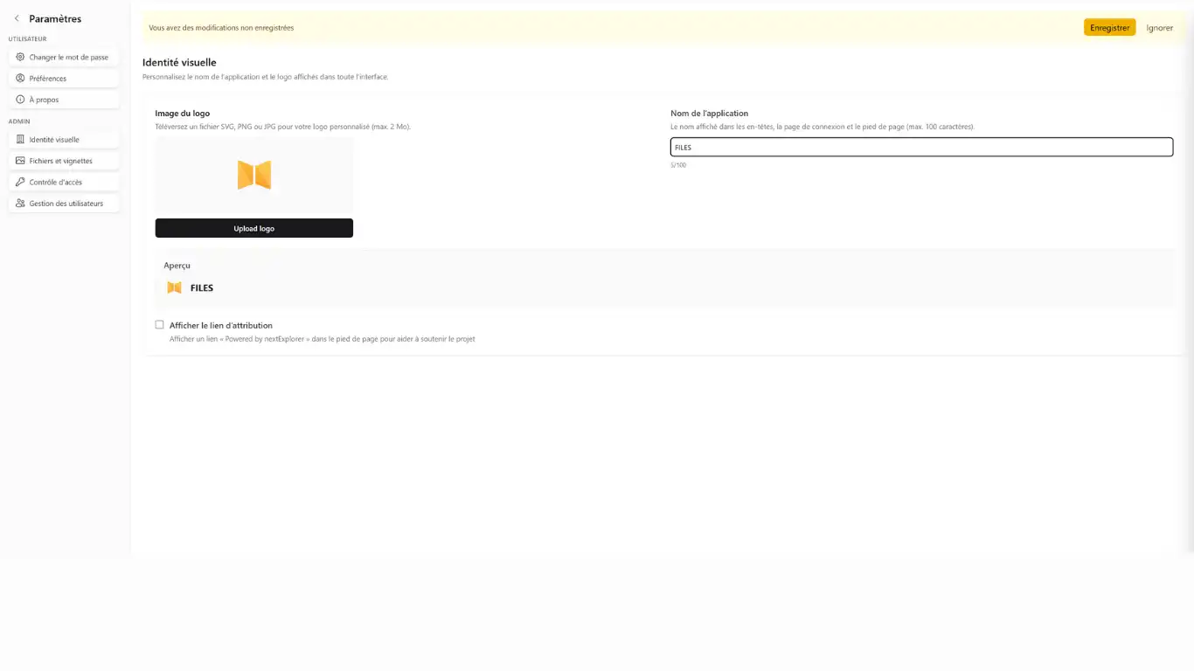
Task: Click the 'Identité visuelle' page heading
Action: click(179, 62)
